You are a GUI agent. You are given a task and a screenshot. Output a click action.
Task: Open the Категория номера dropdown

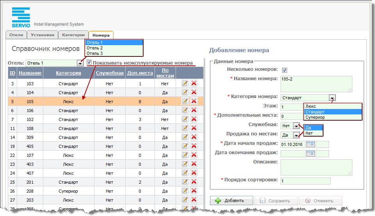[332, 98]
